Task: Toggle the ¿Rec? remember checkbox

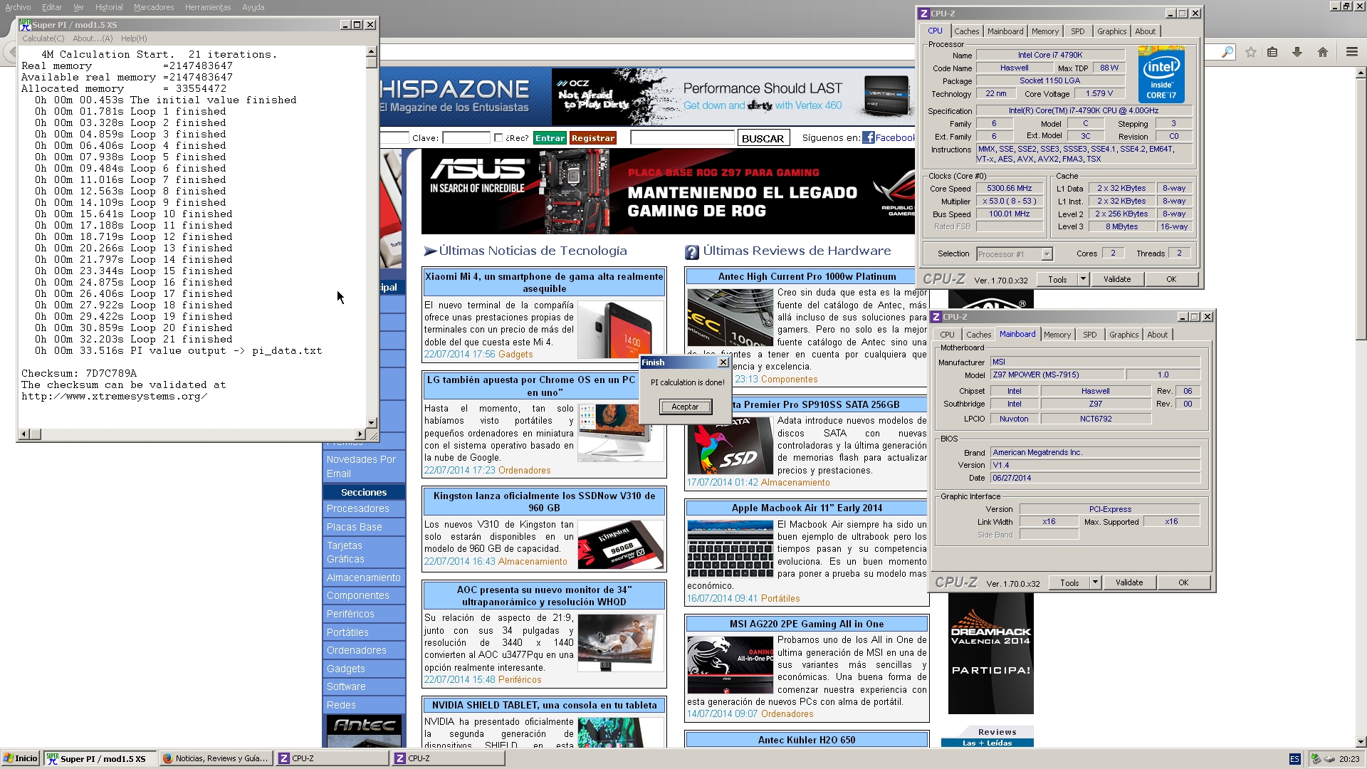Action: pos(498,137)
